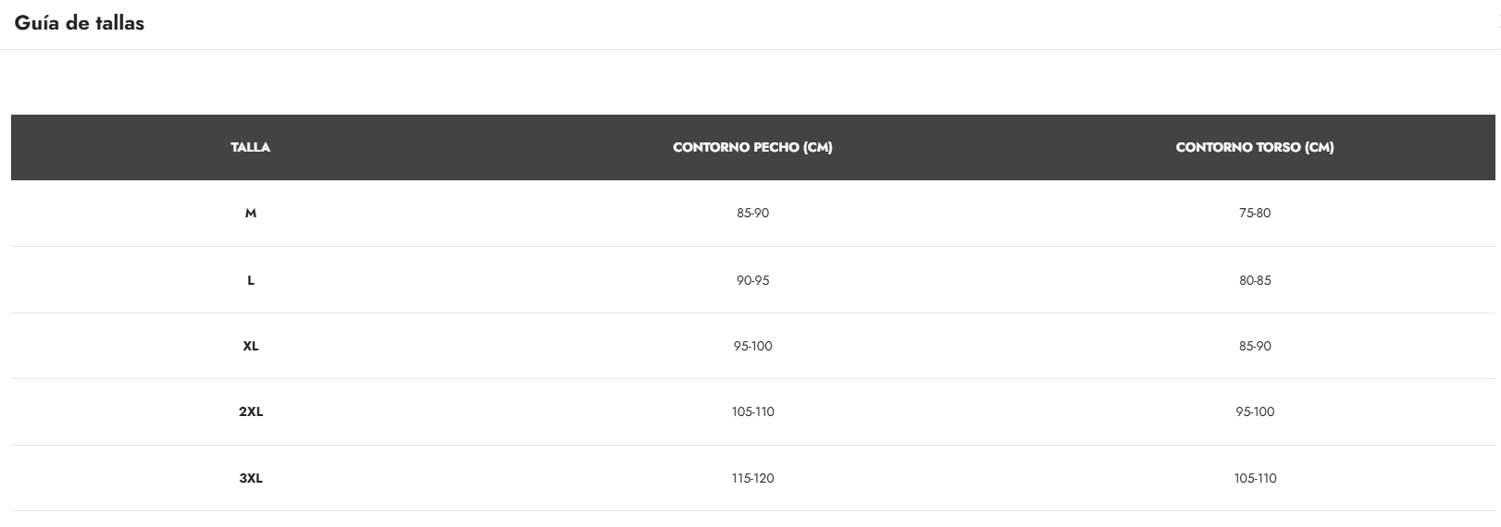
Task: Select the size L cell
Action: click(x=250, y=280)
